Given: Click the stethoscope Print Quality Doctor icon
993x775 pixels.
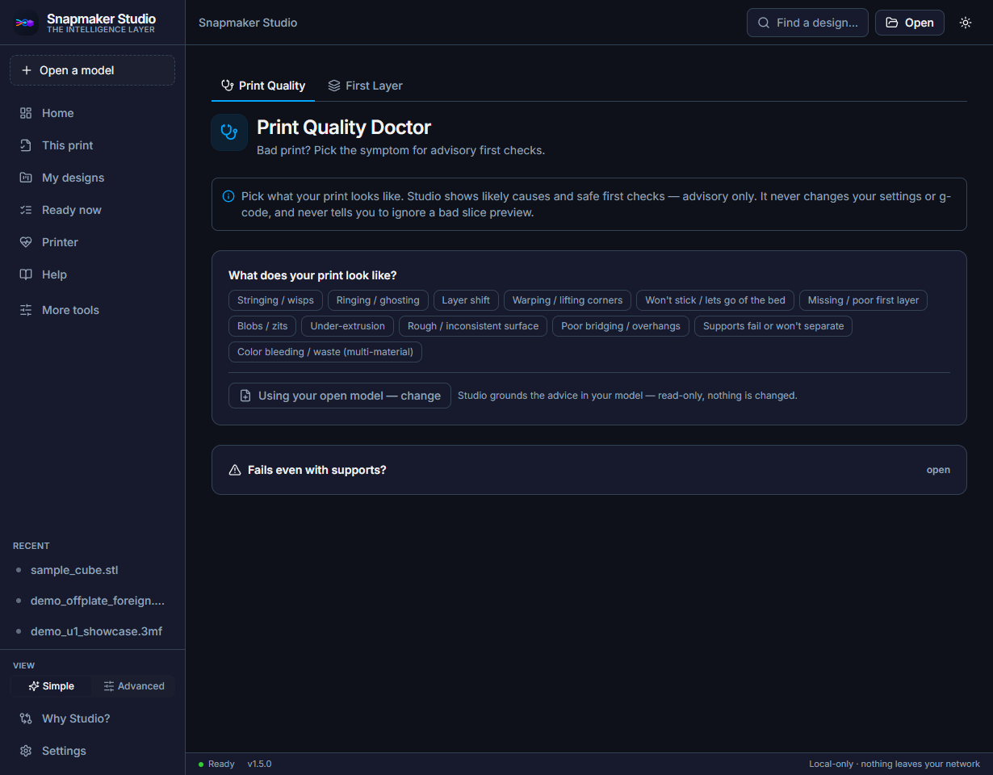Looking at the screenshot, I should tap(229, 132).
